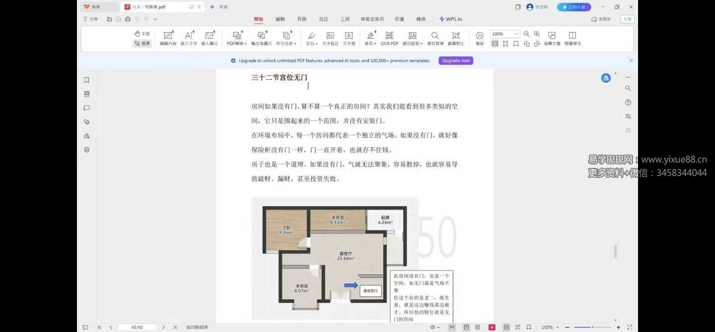Click the Insert Picture (插入圖片) tool

(x=209, y=38)
